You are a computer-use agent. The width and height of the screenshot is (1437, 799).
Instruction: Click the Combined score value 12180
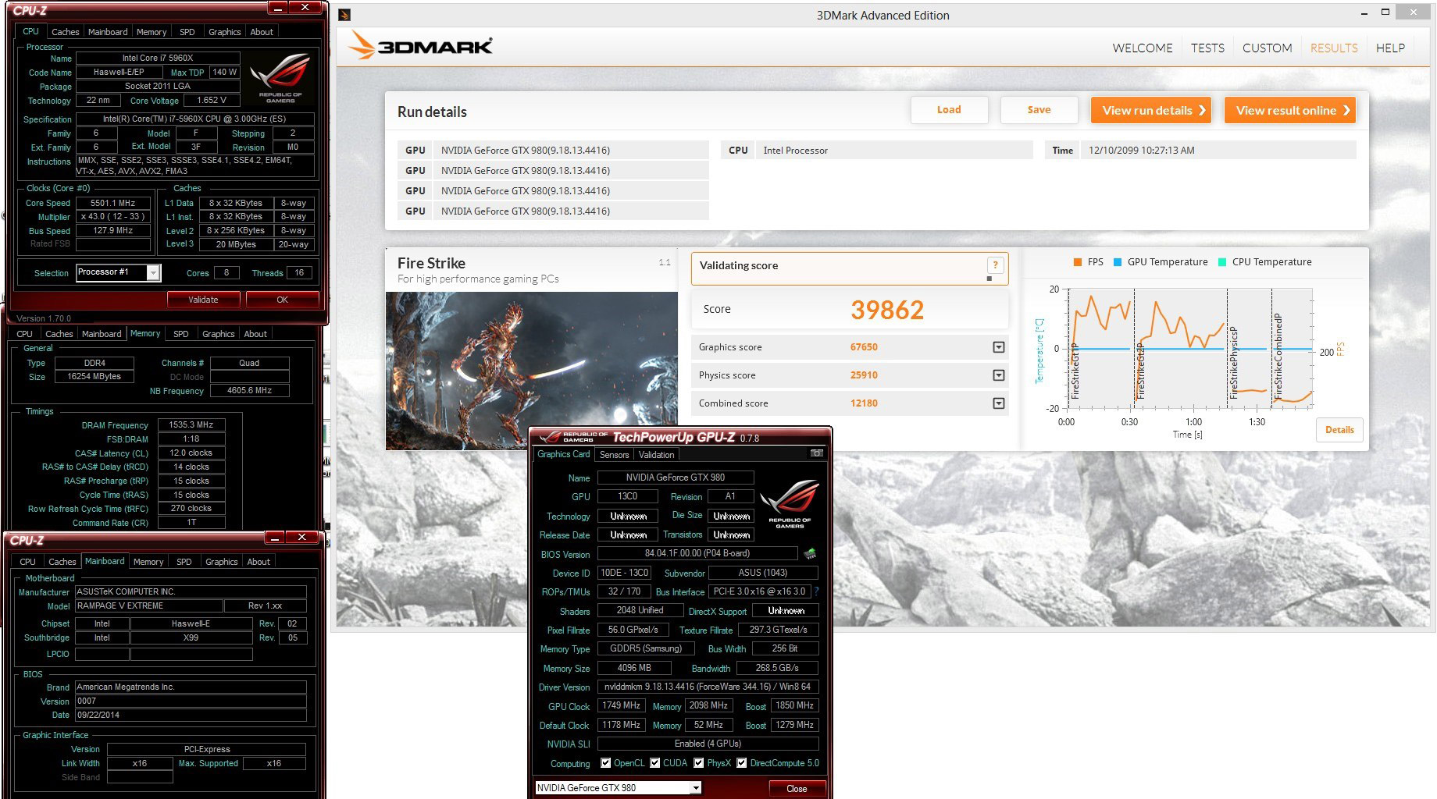[864, 403]
